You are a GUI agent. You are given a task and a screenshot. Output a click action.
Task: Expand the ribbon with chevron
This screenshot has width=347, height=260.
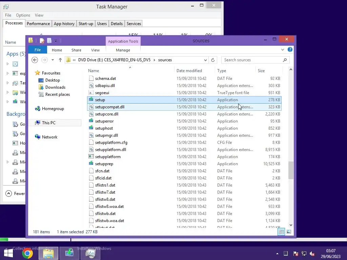tap(283, 49)
